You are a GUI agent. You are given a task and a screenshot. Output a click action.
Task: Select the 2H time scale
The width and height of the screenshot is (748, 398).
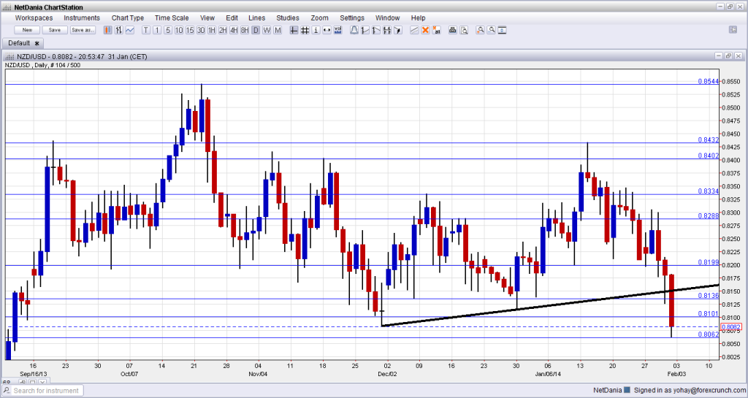[x=223, y=30]
